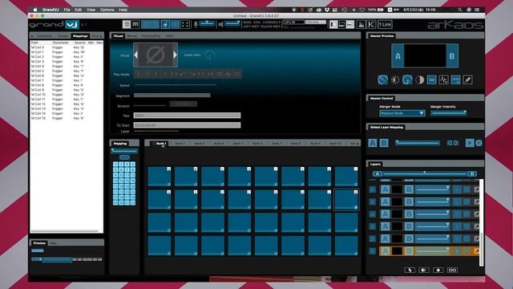The height and width of the screenshot is (289, 513).
Task: Click the Audio Gain knob
Action: (x=209, y=55)
